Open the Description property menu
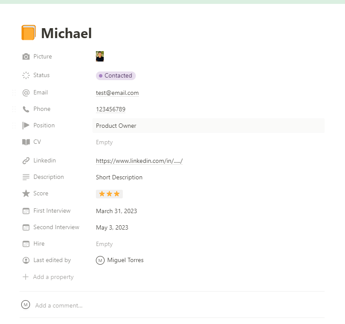Viewport: 345px width, 324px height. (x=48, y=177)
